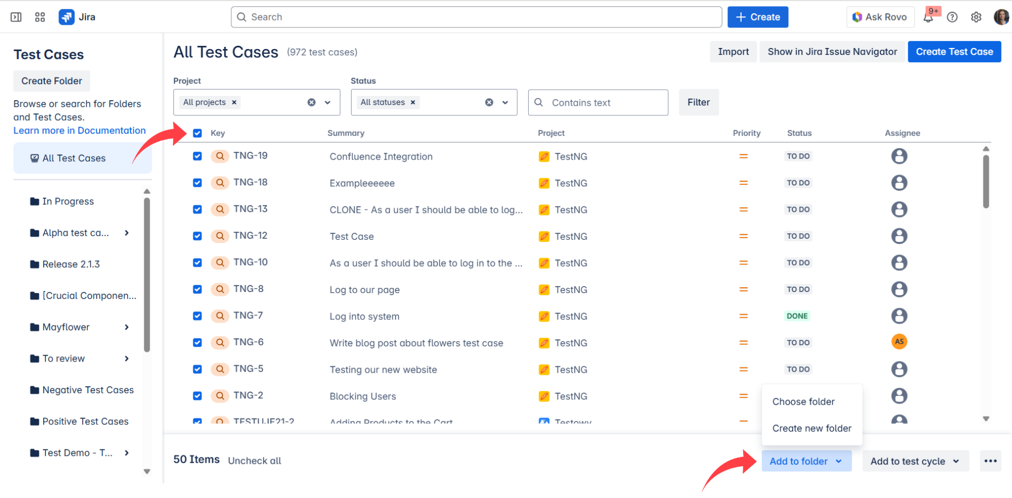The image size is (1012, 498).
Task: Click Show in Jira Issue Navigator
Action: (x=832, y=52)
